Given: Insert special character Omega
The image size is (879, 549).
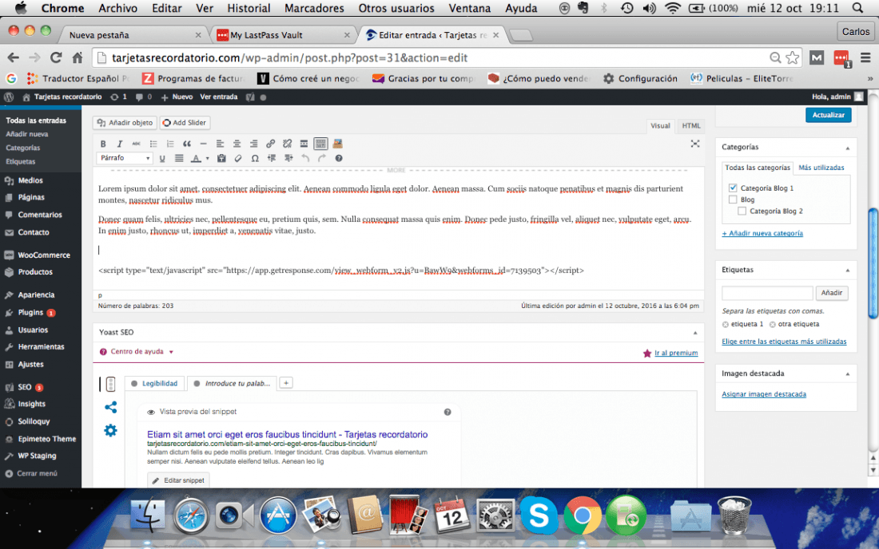Looking at the screenshot, I should tap(255, 158).
